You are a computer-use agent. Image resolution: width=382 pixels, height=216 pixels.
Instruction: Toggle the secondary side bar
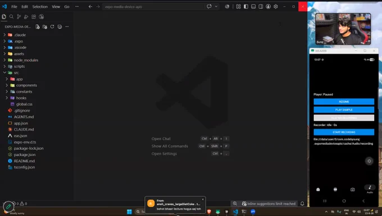coord(261,7)
